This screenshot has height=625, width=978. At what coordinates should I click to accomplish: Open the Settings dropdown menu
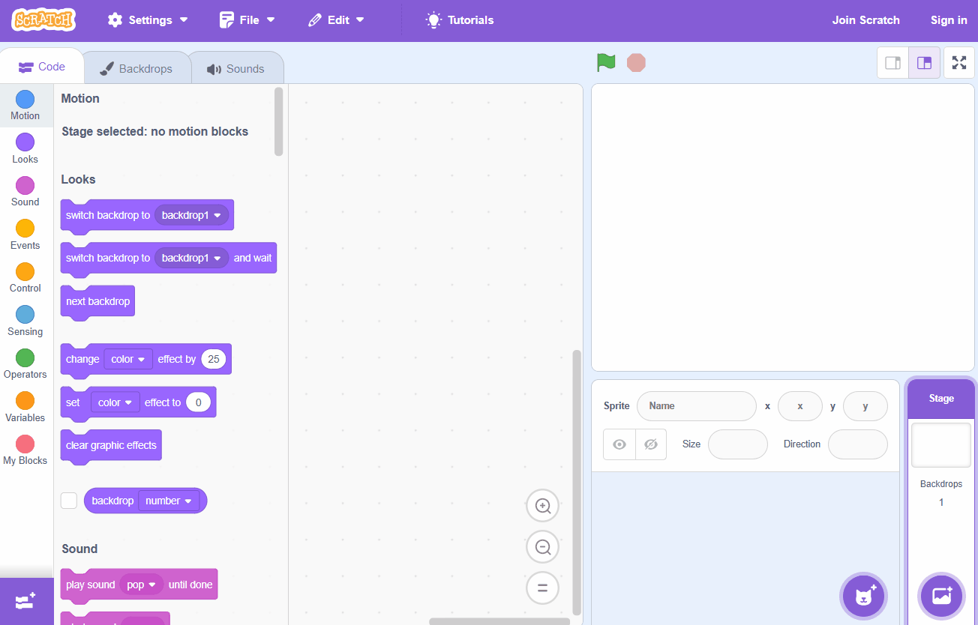click(x=148, y=20)
